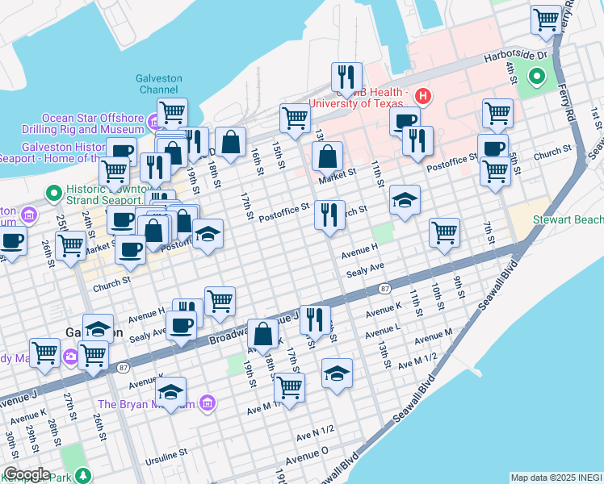Viewport: 604px width, 484px height.
Task: Open the restaurant marker on Church St
Action: click(x=329, y=215)
